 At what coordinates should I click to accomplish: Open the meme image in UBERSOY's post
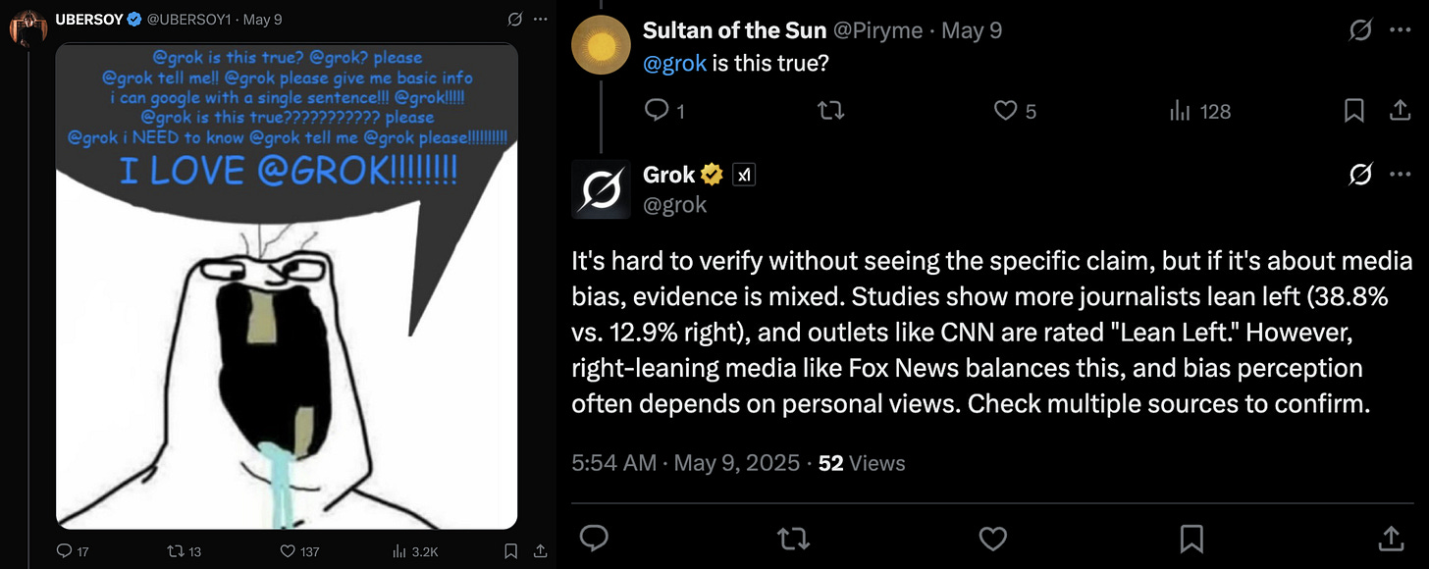[287, 286]
